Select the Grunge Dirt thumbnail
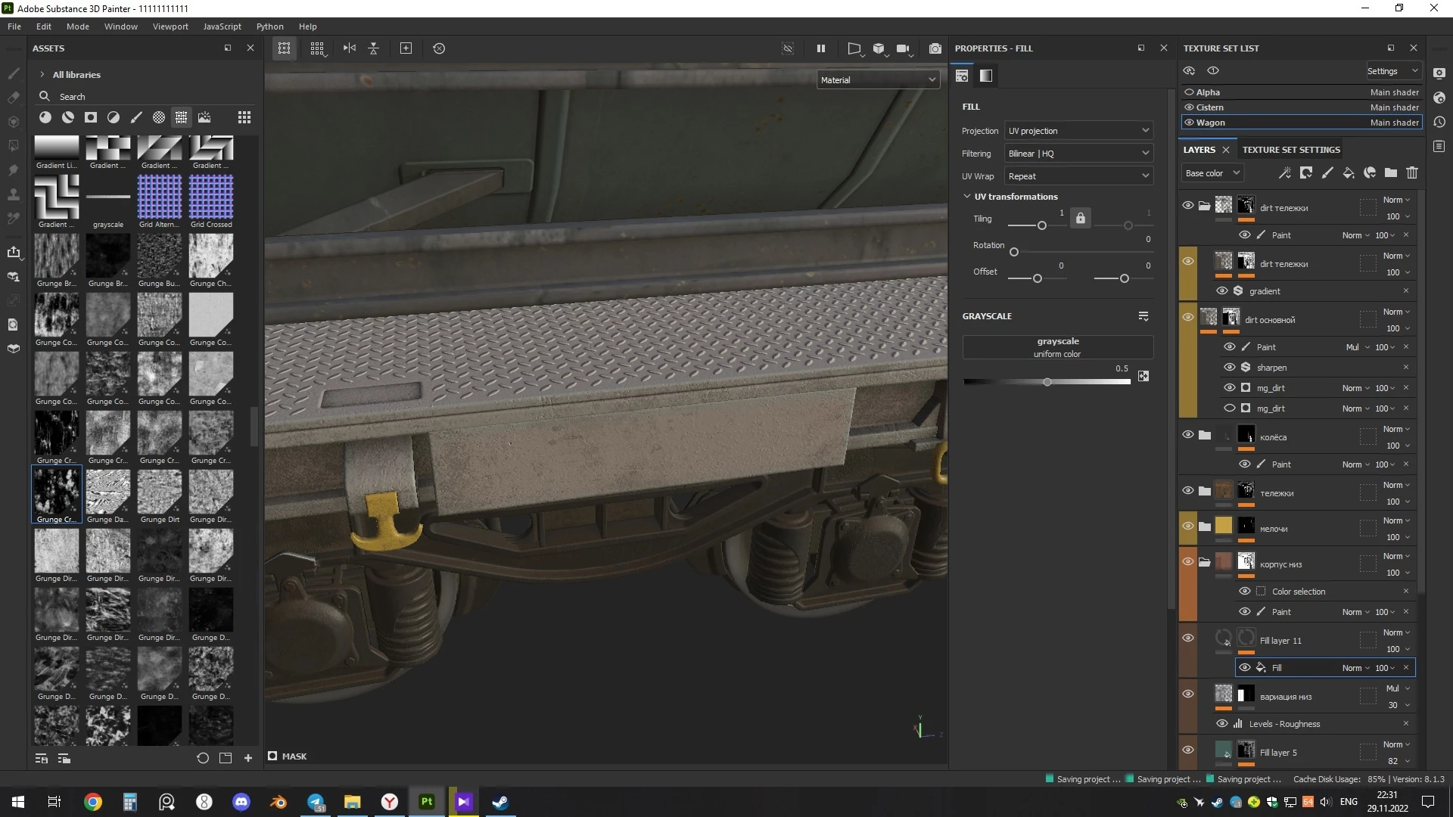This screenshot has width=1453, height=817. point(160,492)
